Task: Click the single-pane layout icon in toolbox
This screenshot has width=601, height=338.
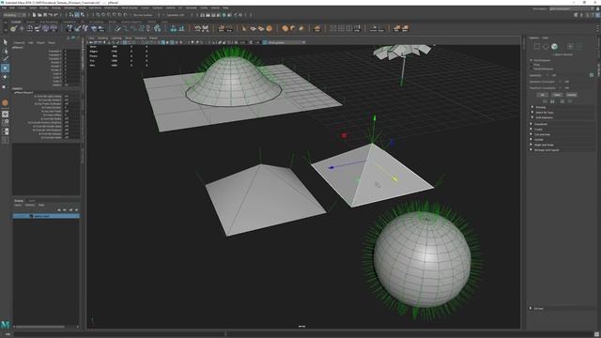Action: tap(5, 115)
